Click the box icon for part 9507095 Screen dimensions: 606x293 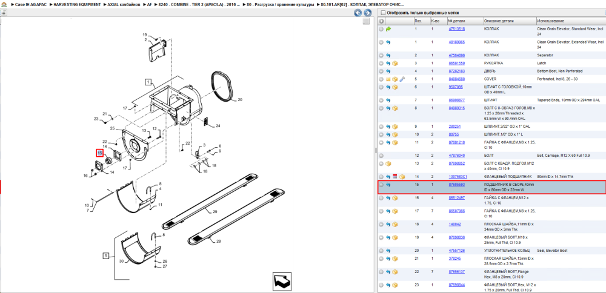[395, 87]
